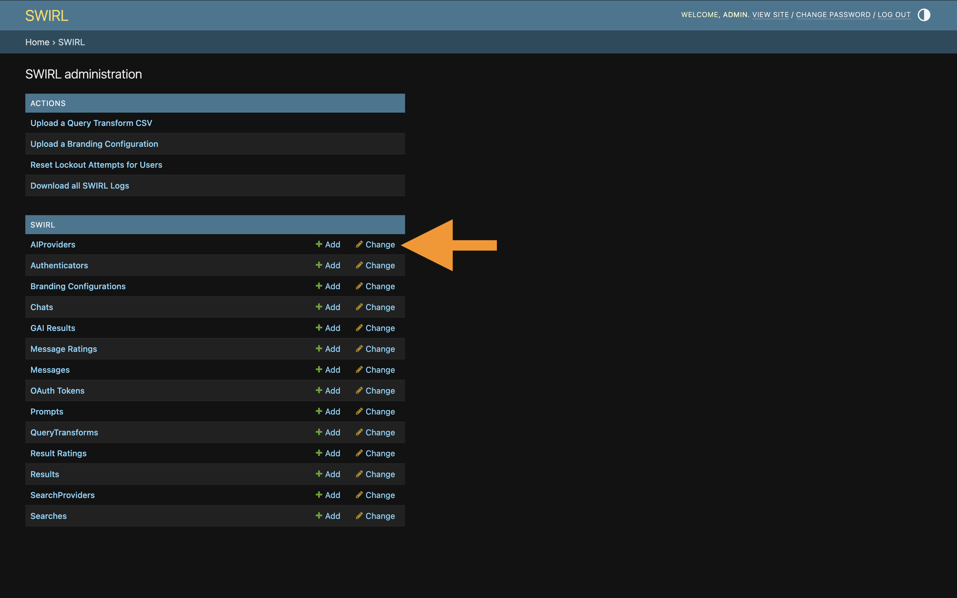Open Upload a Branding Configuration
This screenshot has width=957, height=598.
click(94, 144)
